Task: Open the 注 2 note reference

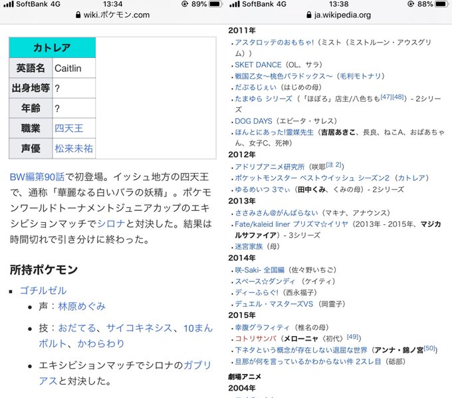Action: [x=334, y=165]
